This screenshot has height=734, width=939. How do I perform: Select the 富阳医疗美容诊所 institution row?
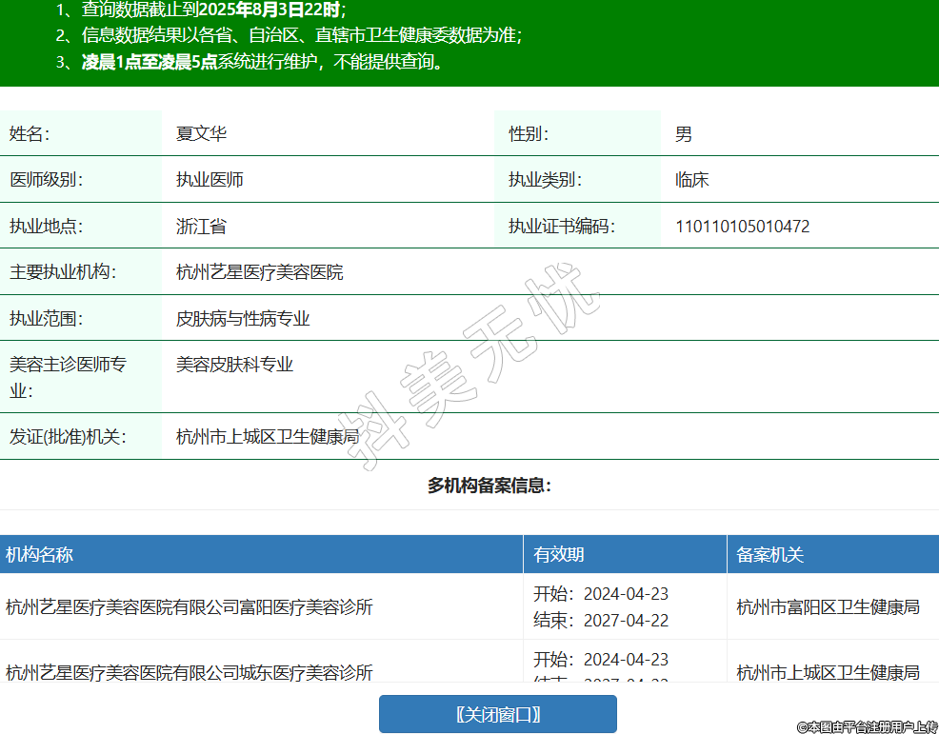[x=189, y=606]
